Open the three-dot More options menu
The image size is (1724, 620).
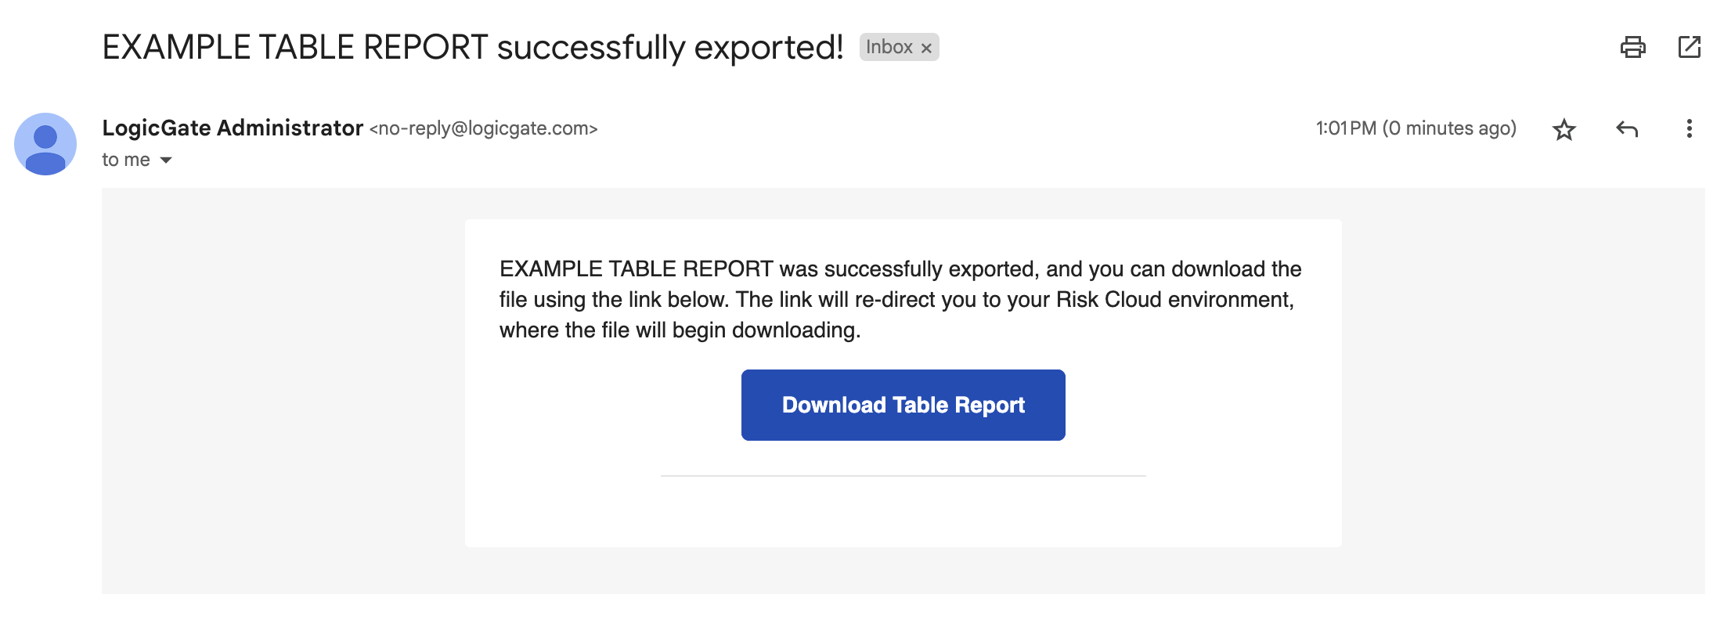coord(1689,128)
